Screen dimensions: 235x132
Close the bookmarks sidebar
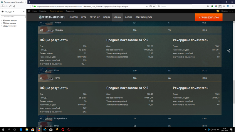click(24, 11)
